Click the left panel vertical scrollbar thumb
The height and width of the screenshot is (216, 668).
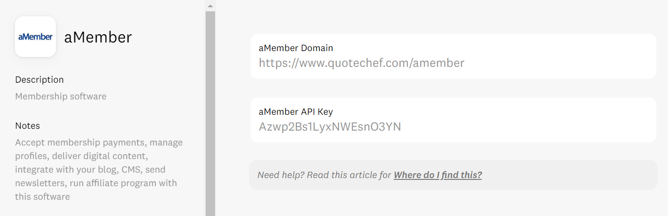tap(210, 113)
